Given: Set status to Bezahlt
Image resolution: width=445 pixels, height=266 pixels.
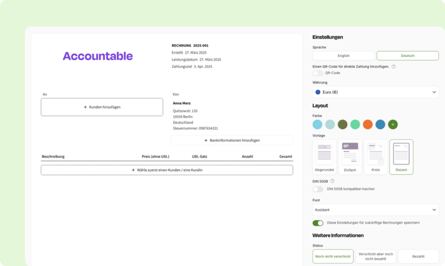Looking at the screenshot, I should click(x=418, y=256).
